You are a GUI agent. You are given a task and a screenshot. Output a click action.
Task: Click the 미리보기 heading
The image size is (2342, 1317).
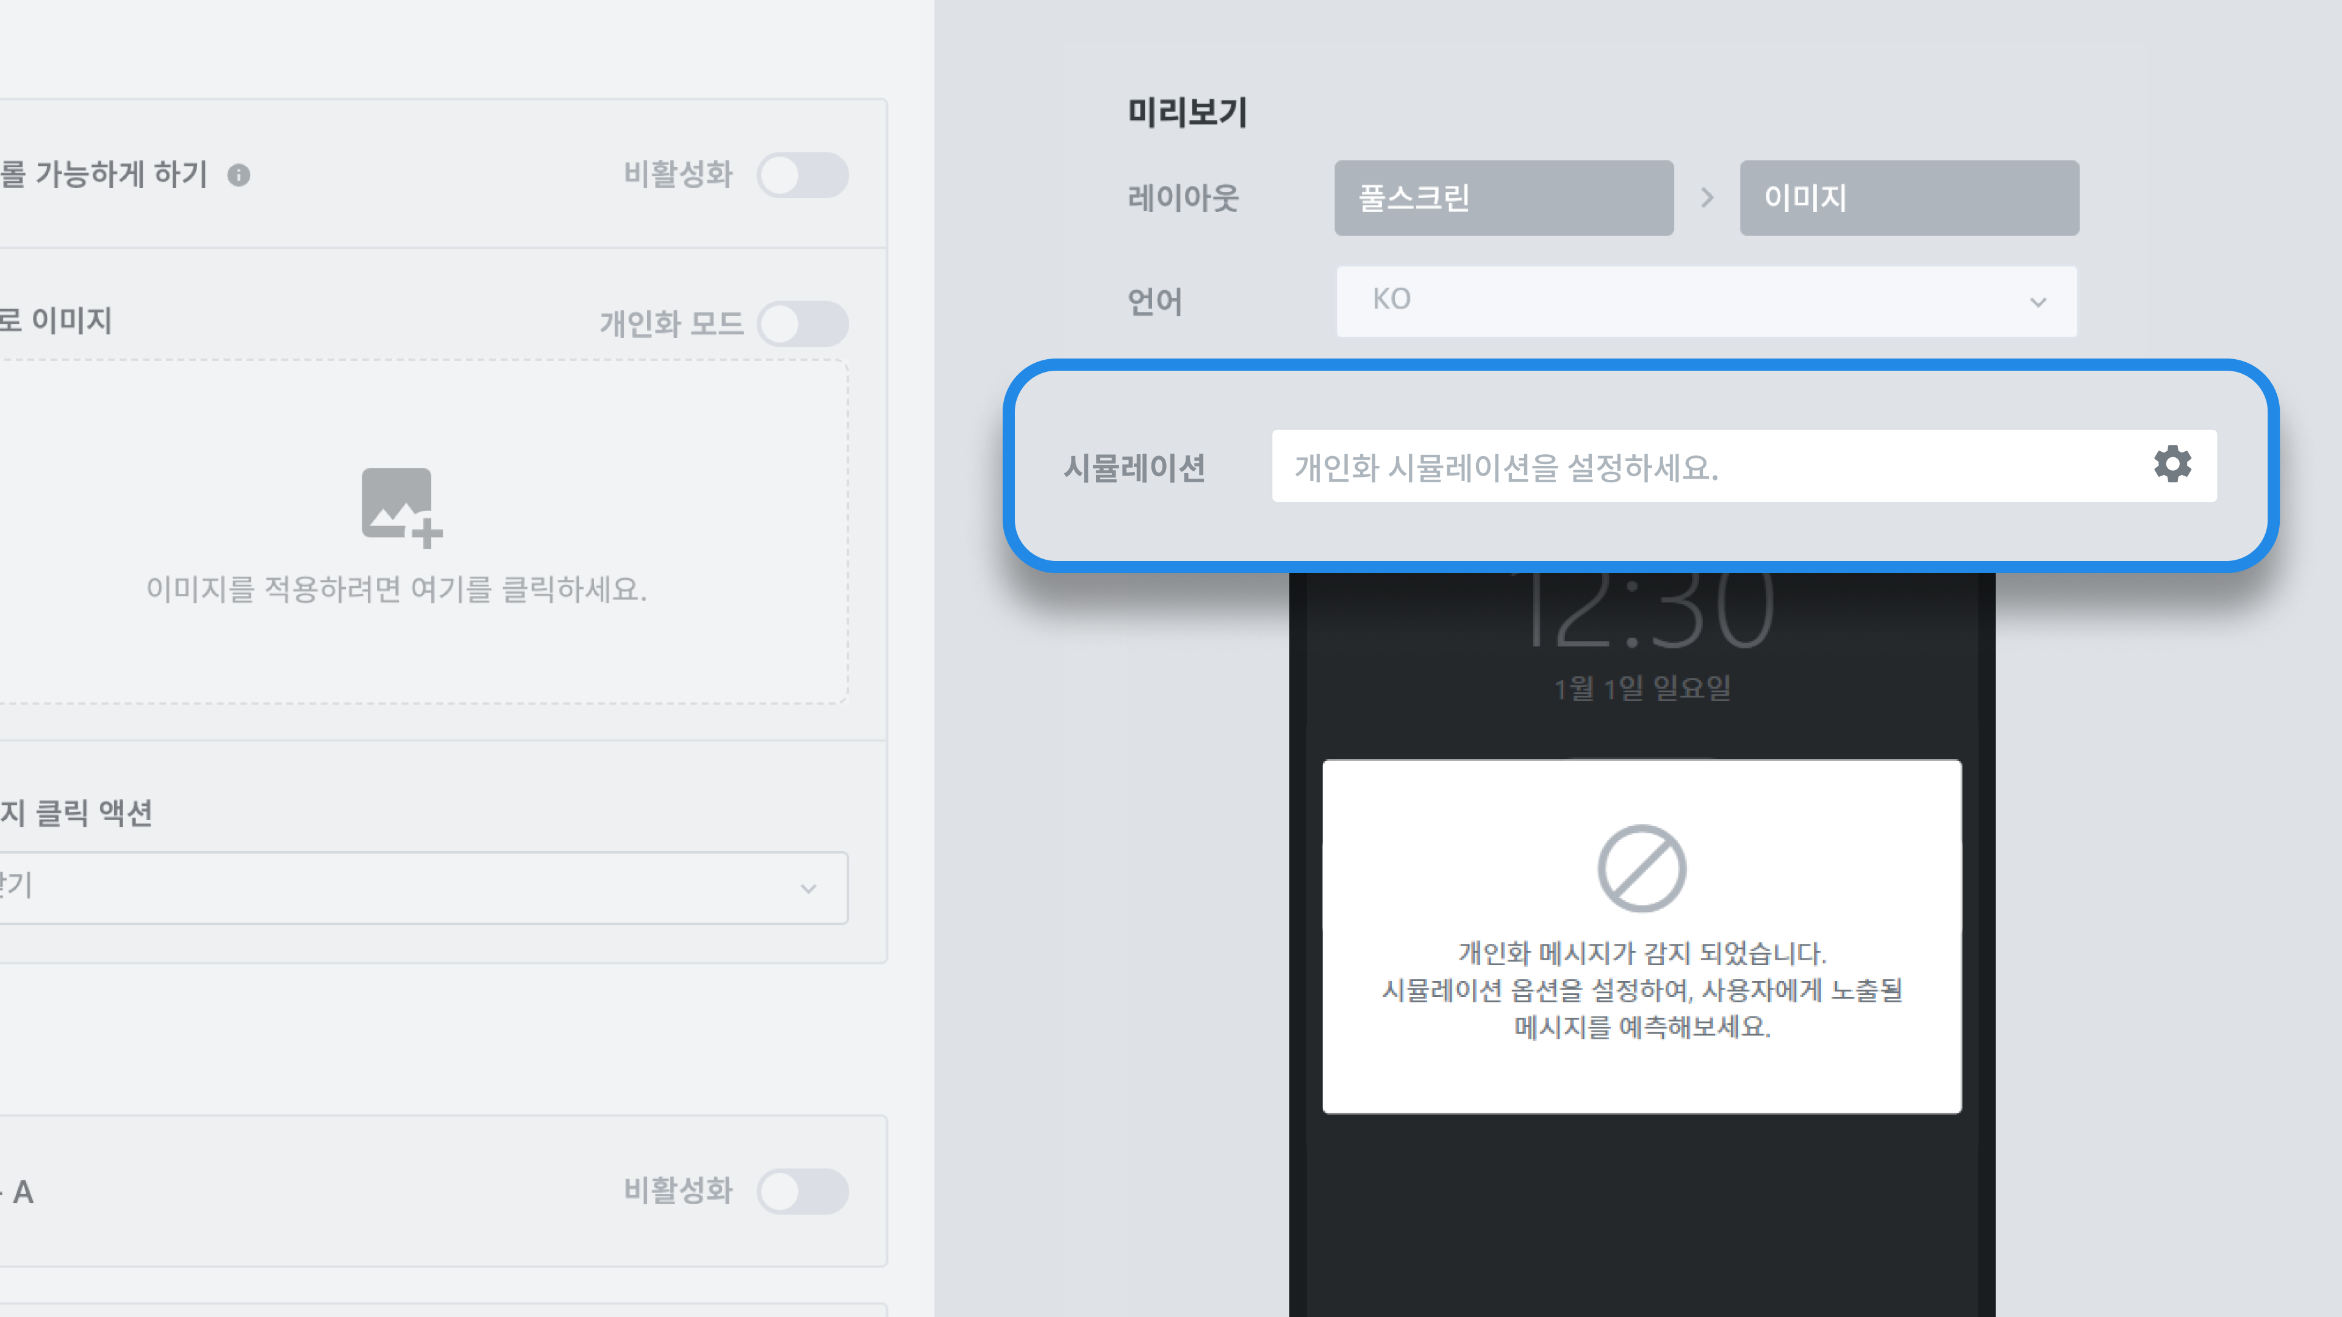[x=1187, y=112]
